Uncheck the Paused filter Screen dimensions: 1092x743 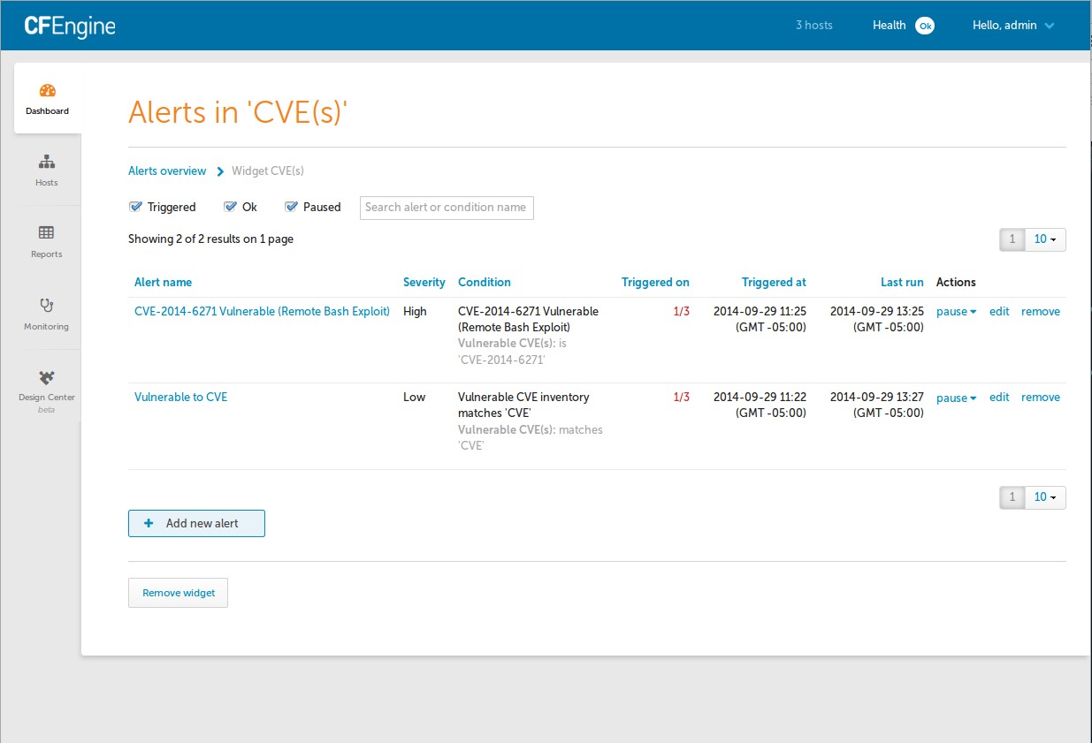point(290,206)
